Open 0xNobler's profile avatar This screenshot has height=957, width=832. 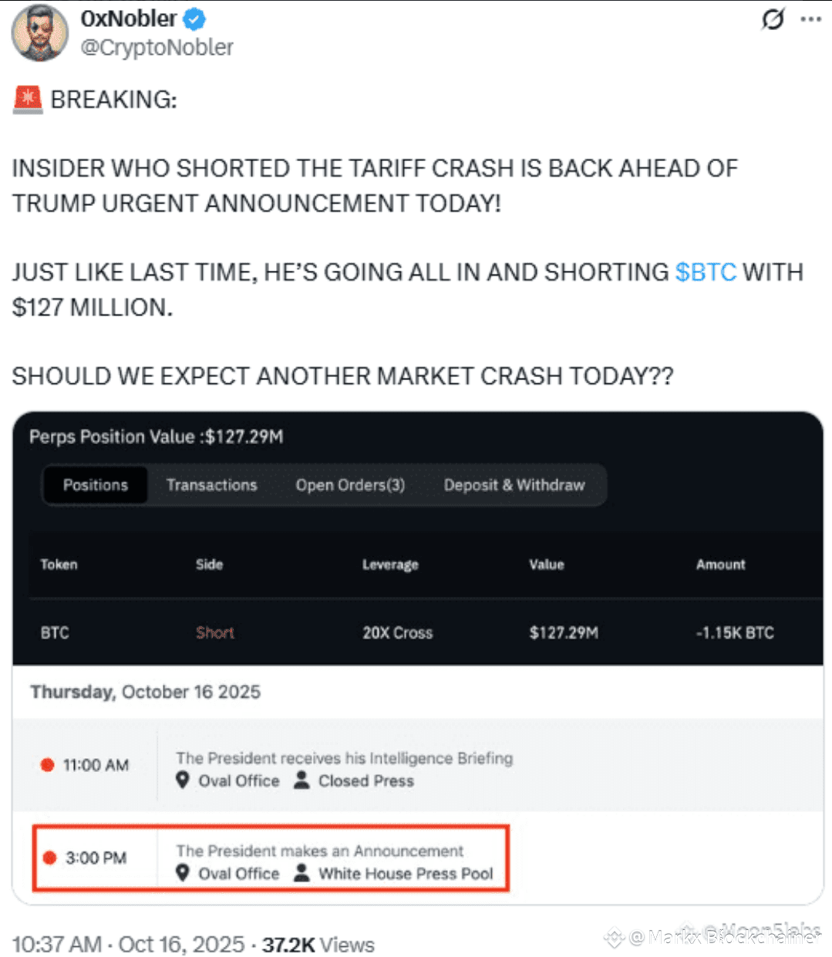[39, 32]
